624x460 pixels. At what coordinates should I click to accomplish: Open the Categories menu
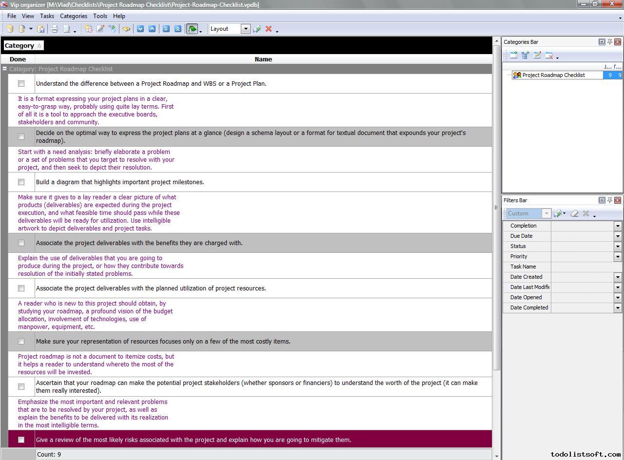[73, 16]
